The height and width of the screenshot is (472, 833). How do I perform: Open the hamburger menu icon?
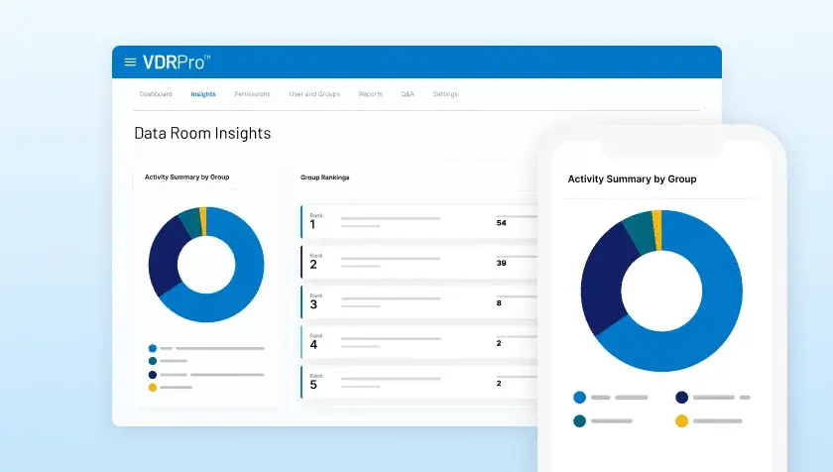pos(130,61)
